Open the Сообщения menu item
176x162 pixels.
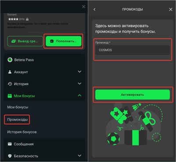click(44, 144)
